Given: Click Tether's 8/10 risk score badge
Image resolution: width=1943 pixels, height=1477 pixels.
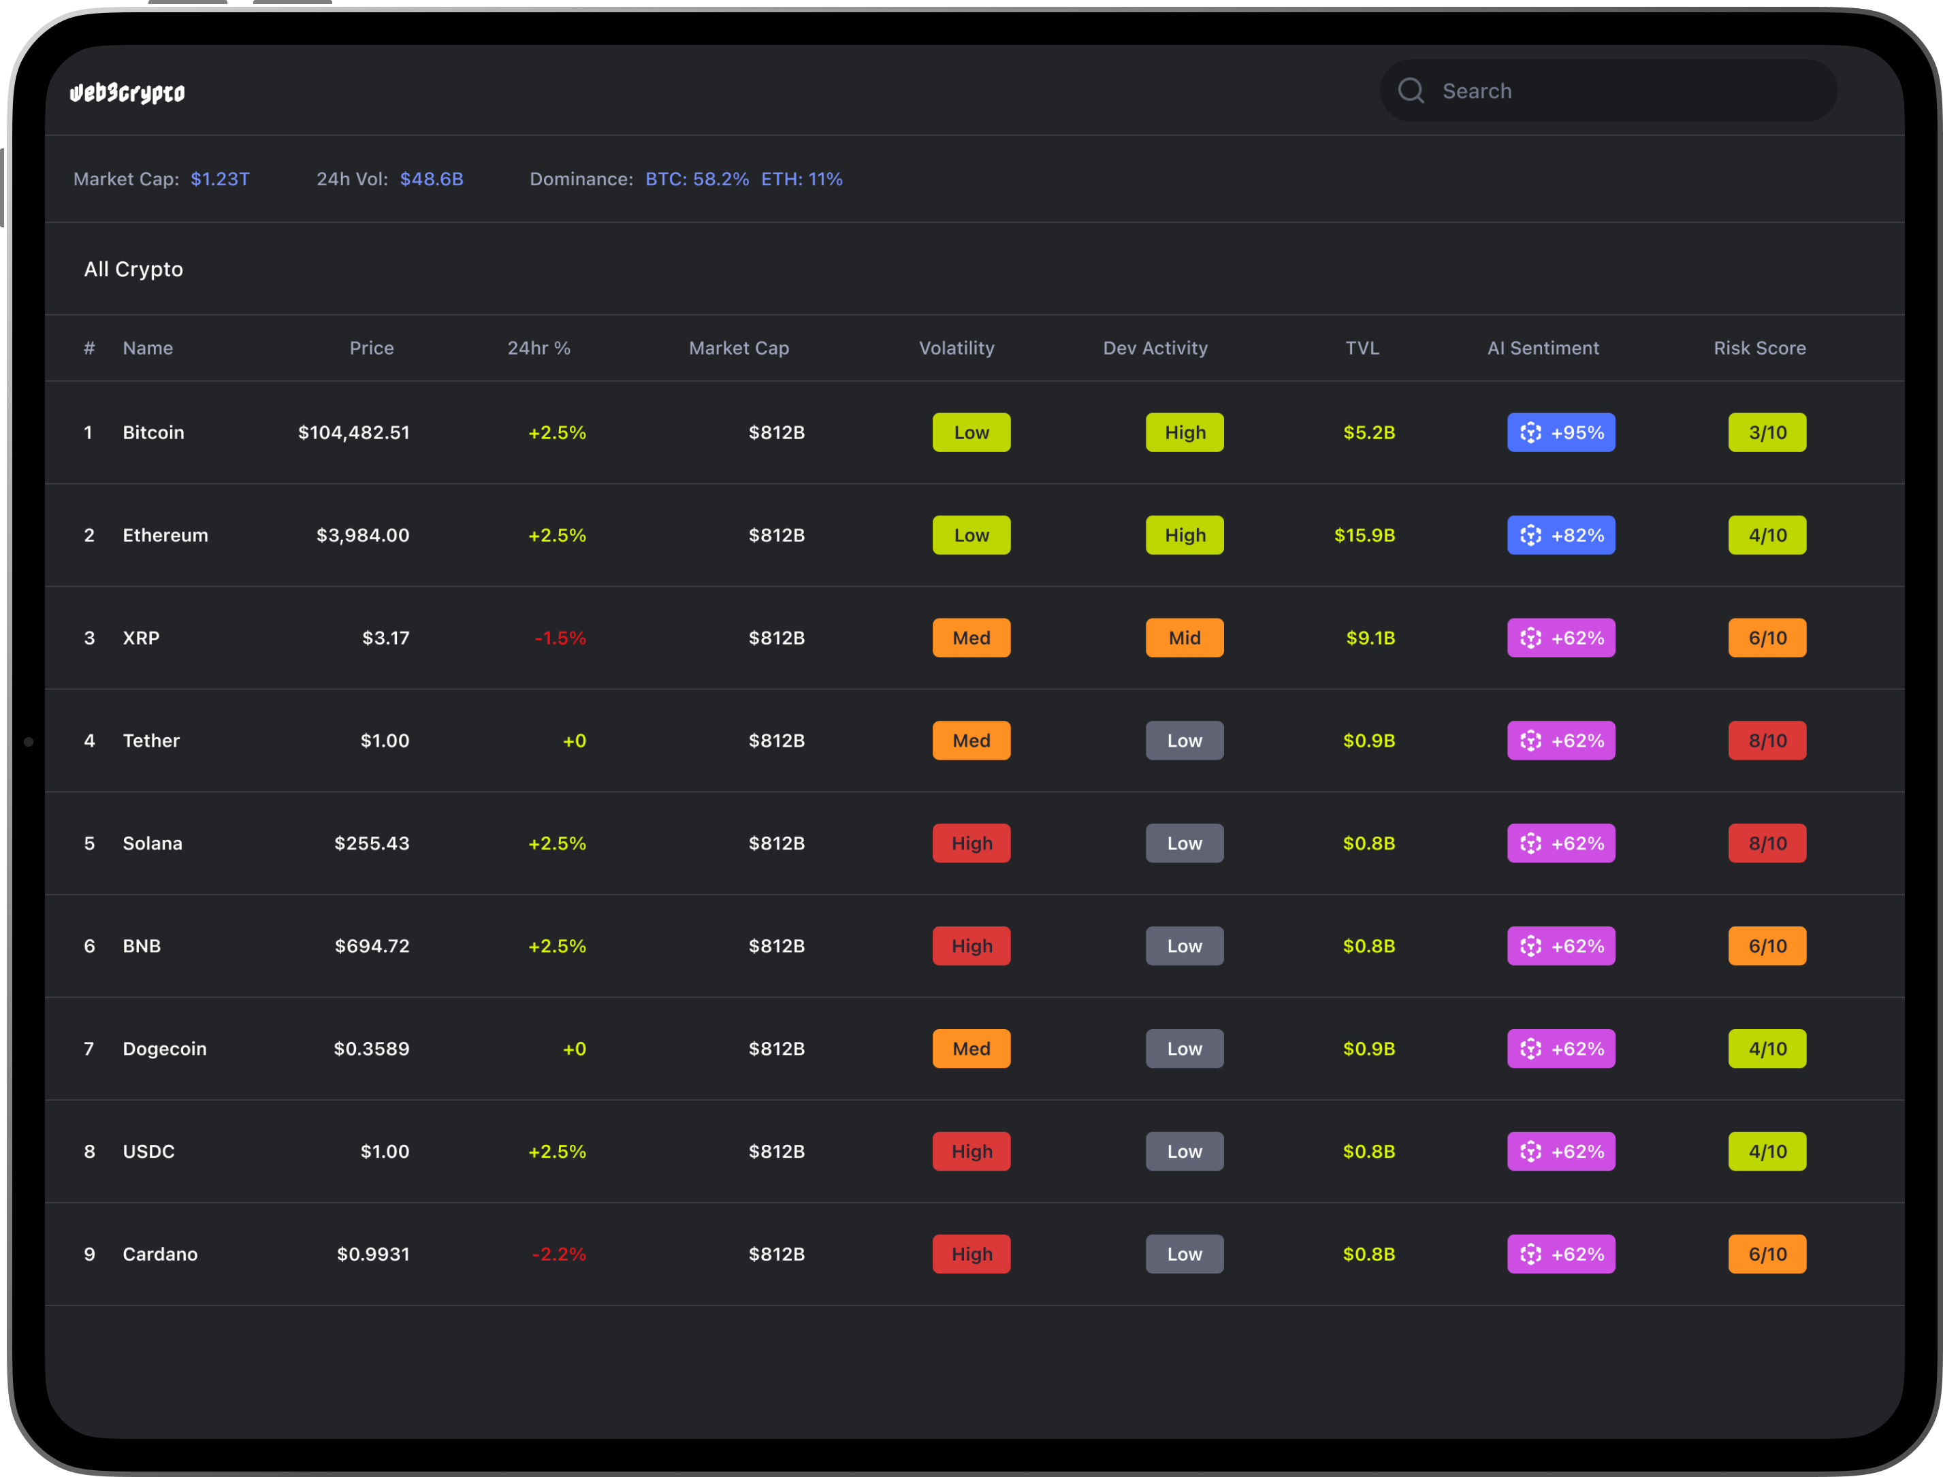Looking at the screenshot, I should pos(1767,741).
